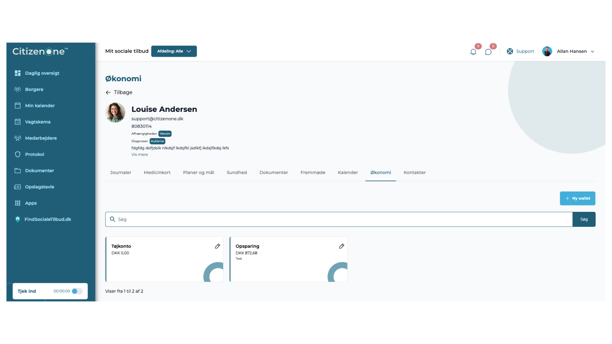Viewport: 612px width, 344px height.
Task: Open the FindSocialeTilbud.dk pin icon
Action: (18, 219)
